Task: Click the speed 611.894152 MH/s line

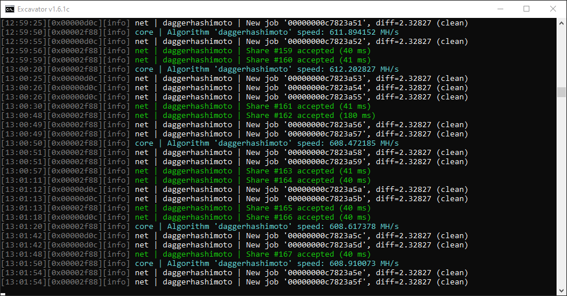Action: click(x=200, y=32)
